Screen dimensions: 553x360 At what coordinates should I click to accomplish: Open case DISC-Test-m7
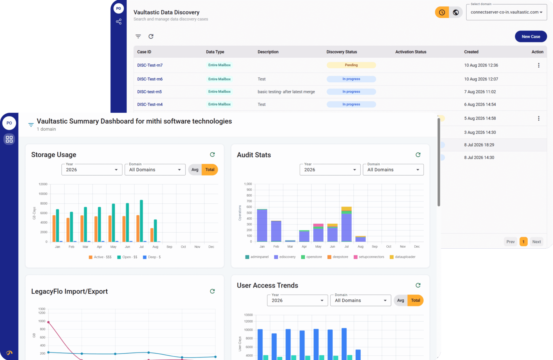(x=150, y=65)
